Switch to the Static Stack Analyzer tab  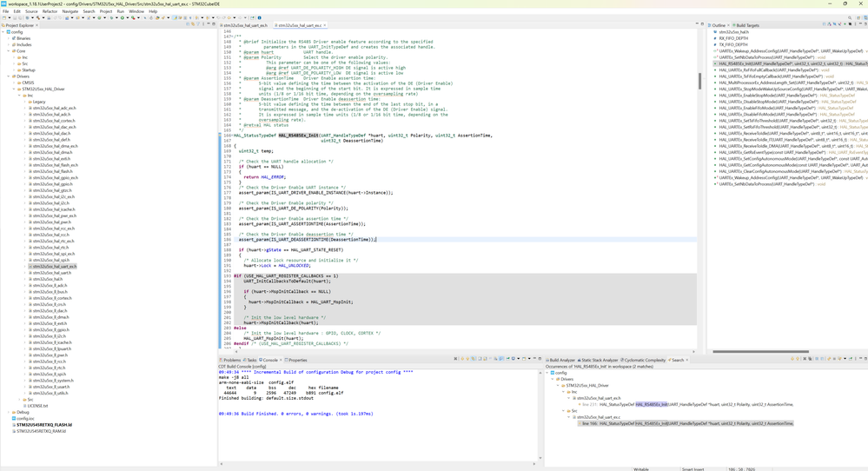[x=599, y=360]
